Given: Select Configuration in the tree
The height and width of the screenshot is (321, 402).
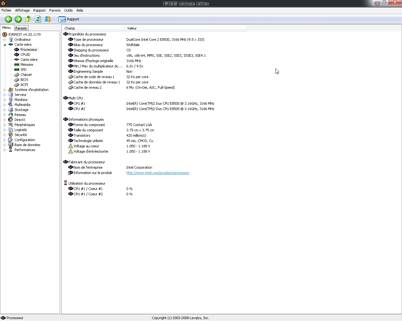Looking at the screenshot, I should [25, 140].
